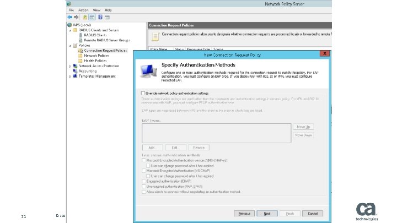
Task: Close the New Connection Request Policy dialog
Action: click(324, 53)
